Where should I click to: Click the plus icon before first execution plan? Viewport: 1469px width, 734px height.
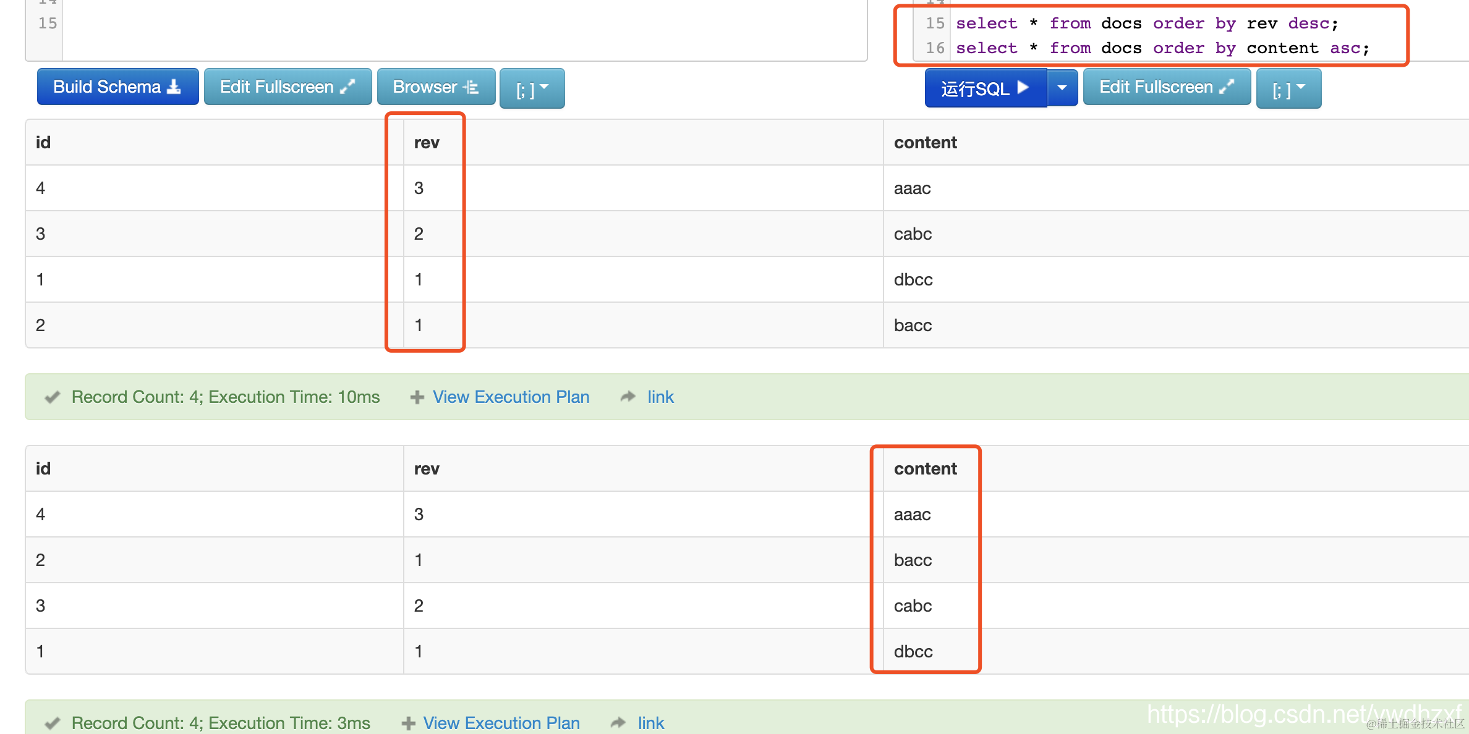(417, 397)
